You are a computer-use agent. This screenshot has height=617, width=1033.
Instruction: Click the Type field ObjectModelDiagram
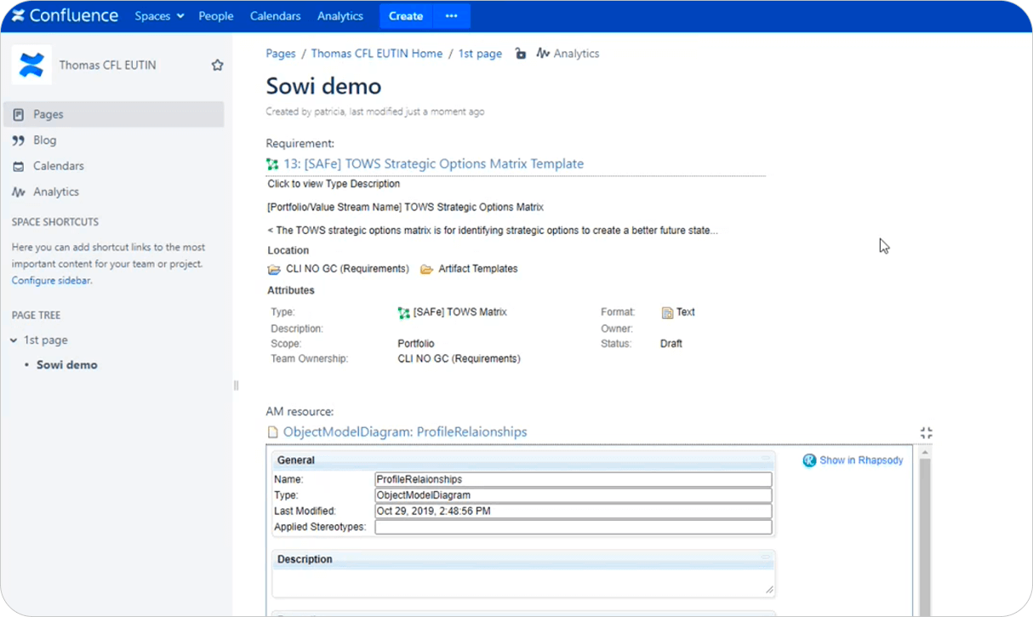574,495
